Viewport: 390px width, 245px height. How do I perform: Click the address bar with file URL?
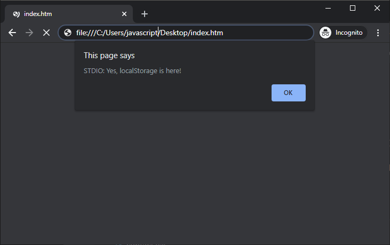click(x=186, y=33)
